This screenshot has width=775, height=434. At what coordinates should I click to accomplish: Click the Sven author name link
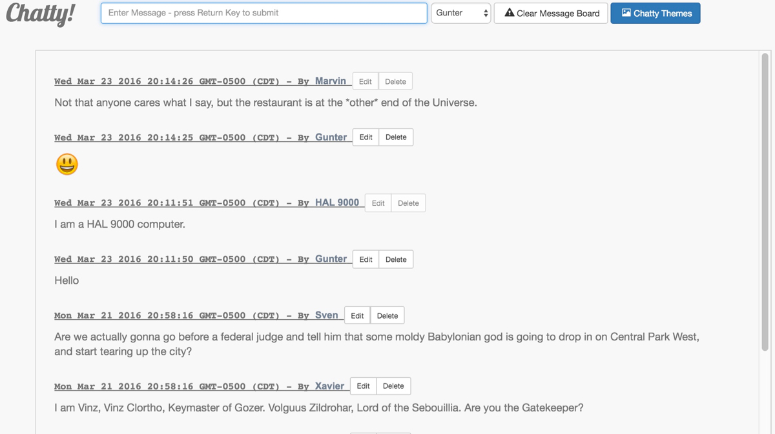coord(327,315)
